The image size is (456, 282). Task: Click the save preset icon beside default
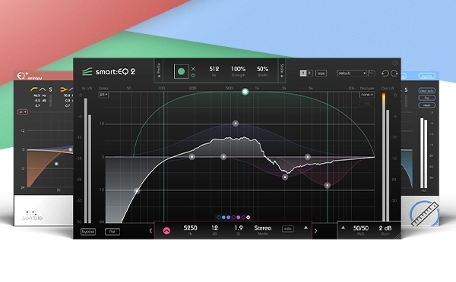372,73
